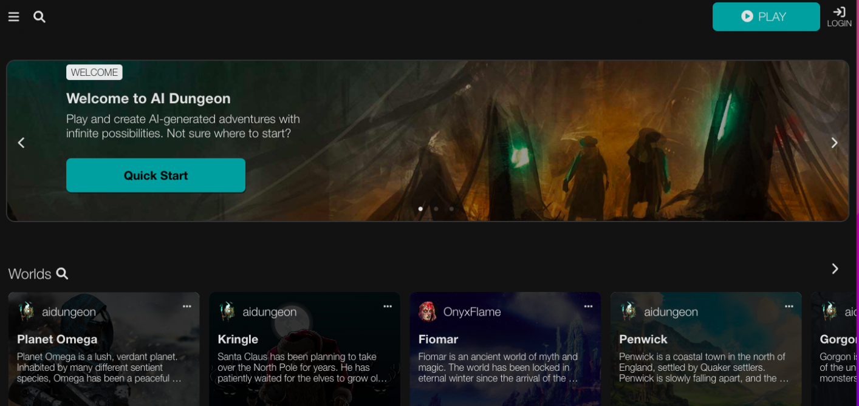Viewport: 859px width, 406px height.
Task: Open the Penwick world title
Action: [643, 339]
